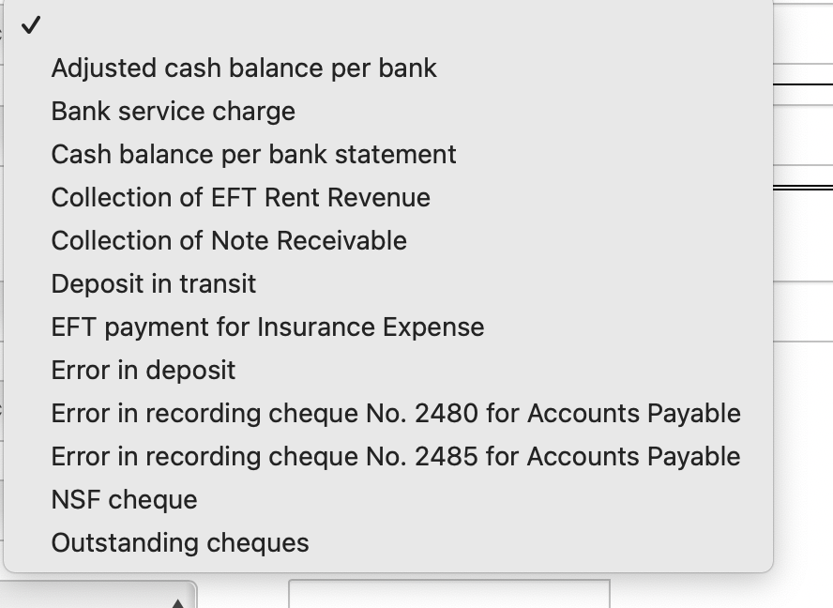Choose error in recording cheque No. 2480
Screen dimensions: 833x608
click(396, 413)
